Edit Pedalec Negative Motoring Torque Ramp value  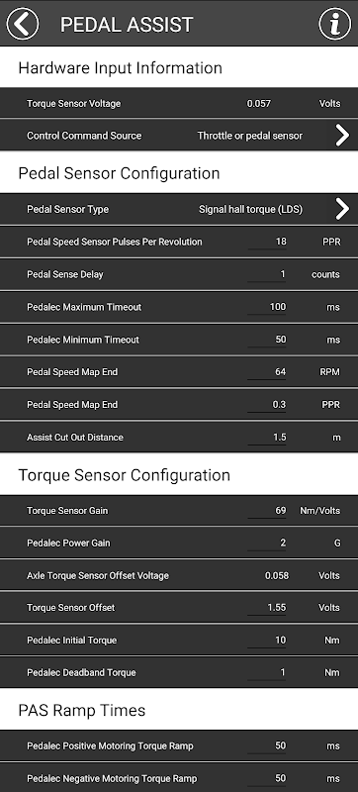pos(267,778)
